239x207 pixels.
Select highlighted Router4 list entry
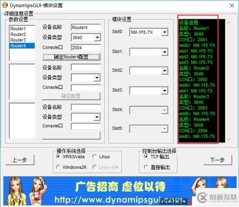pyautogui.click(x=22, y=46)
